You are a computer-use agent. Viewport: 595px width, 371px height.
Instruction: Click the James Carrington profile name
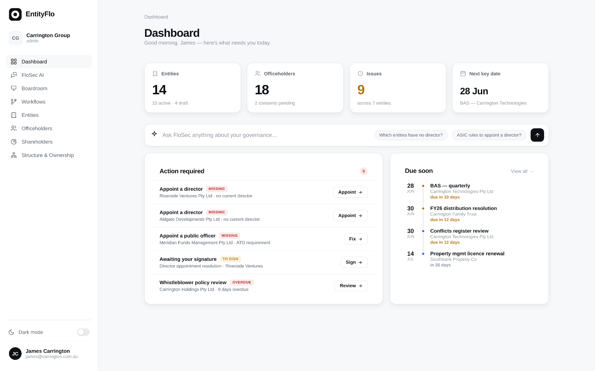pyautogui.click(x=48, y=351)
